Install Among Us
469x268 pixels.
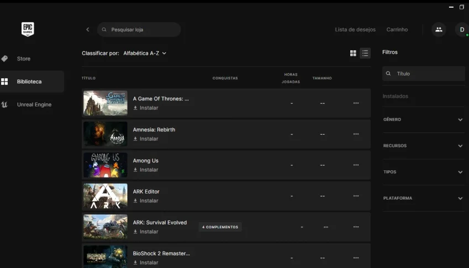pyautogui.click(x=146, y=169)
